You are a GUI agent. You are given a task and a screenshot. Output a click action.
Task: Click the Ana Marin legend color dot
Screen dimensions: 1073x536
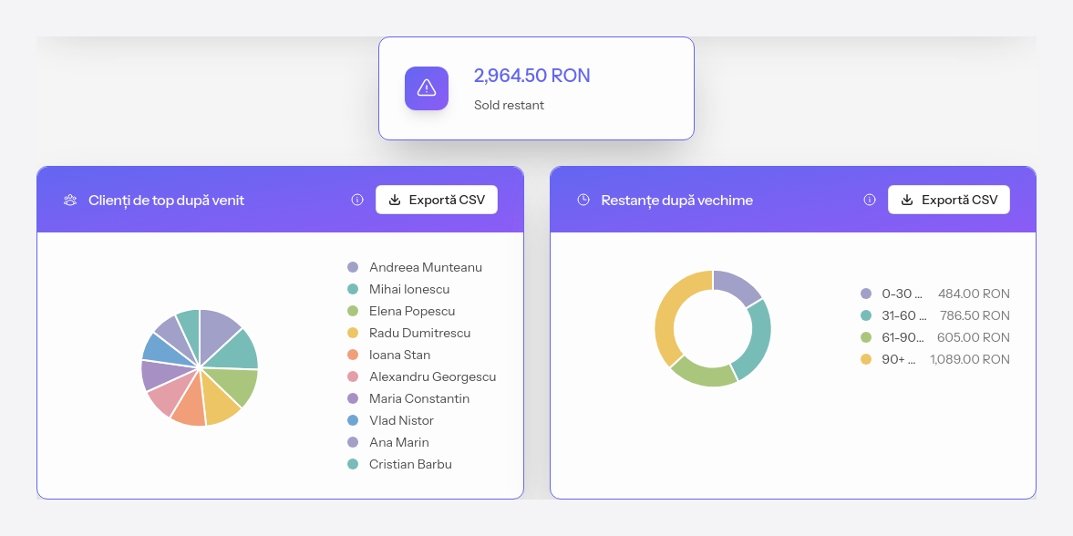pyautogui.click(x=353, y=442)
